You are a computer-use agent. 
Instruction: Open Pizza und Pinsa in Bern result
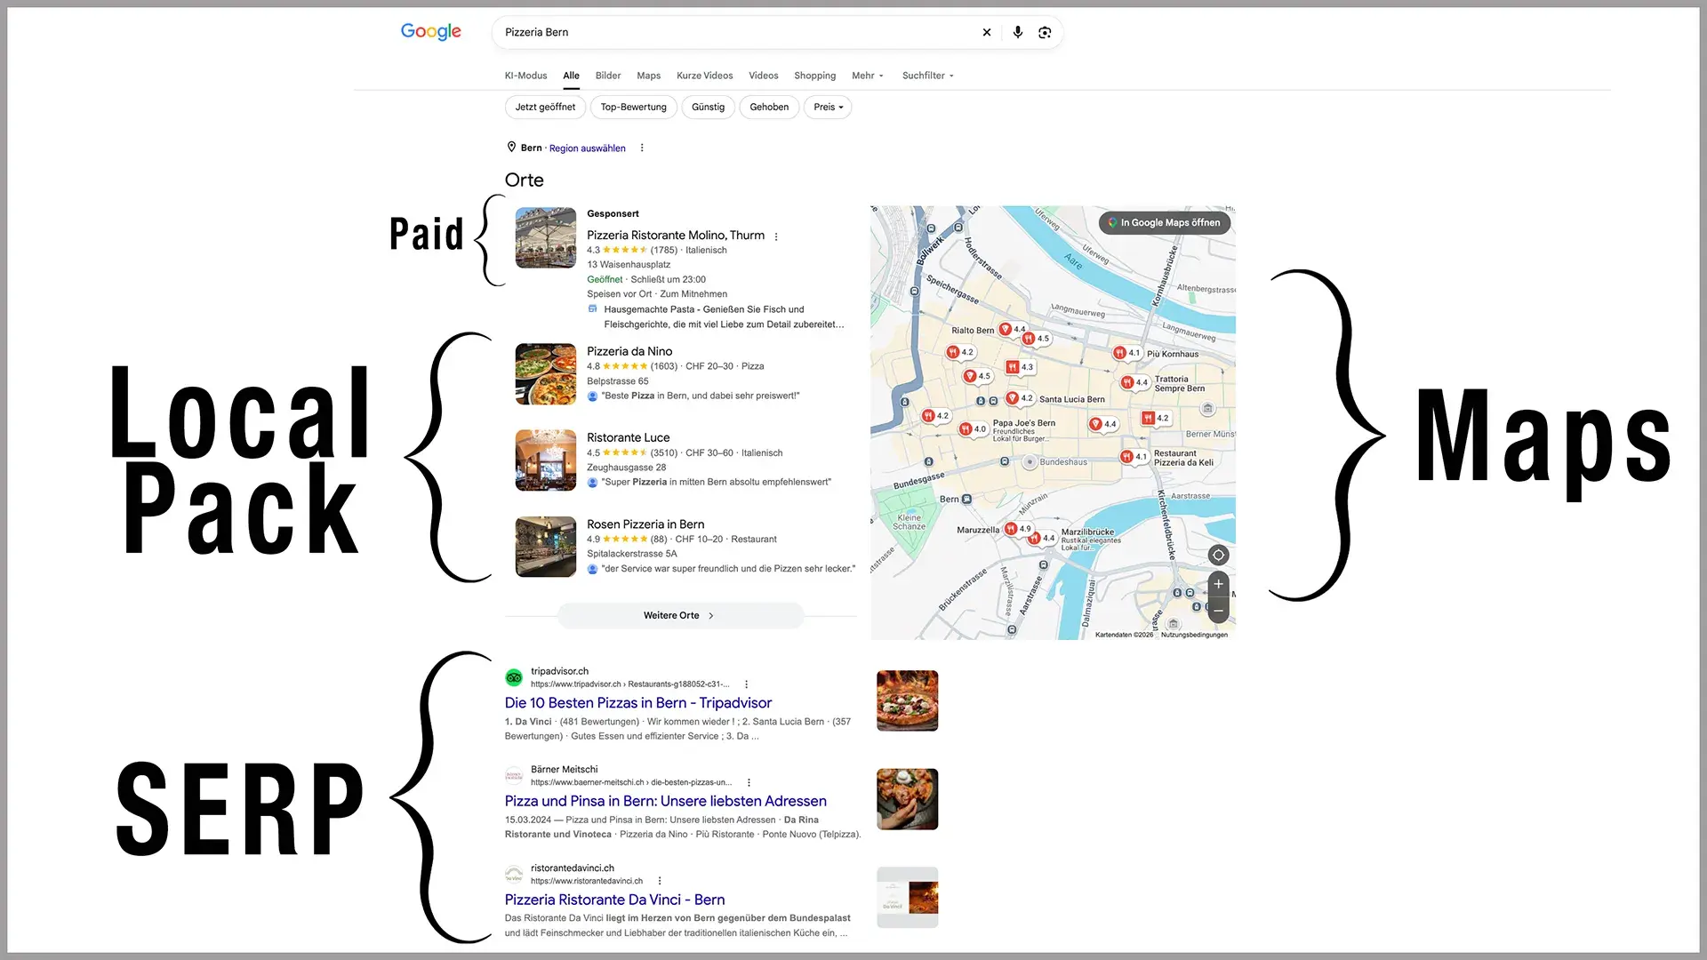(x=665, y=802)
